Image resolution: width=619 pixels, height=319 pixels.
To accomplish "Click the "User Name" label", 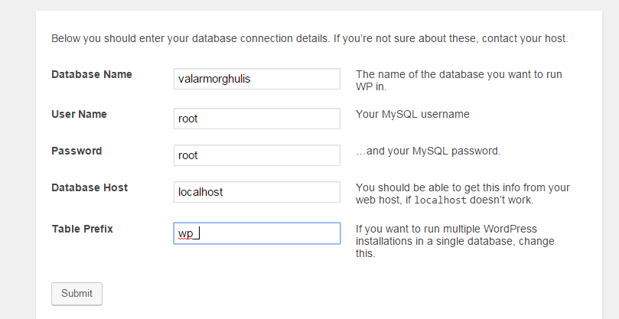I will pos(79,114).
